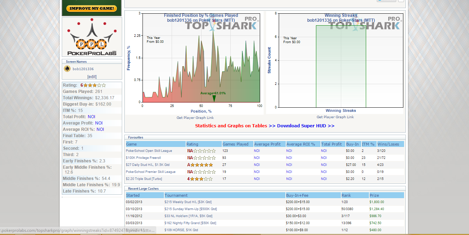Click Total Profit NOI for $2.20 Triple Stud row
Image resolution: width=469 pixels, height=235 pixels.
324,179
